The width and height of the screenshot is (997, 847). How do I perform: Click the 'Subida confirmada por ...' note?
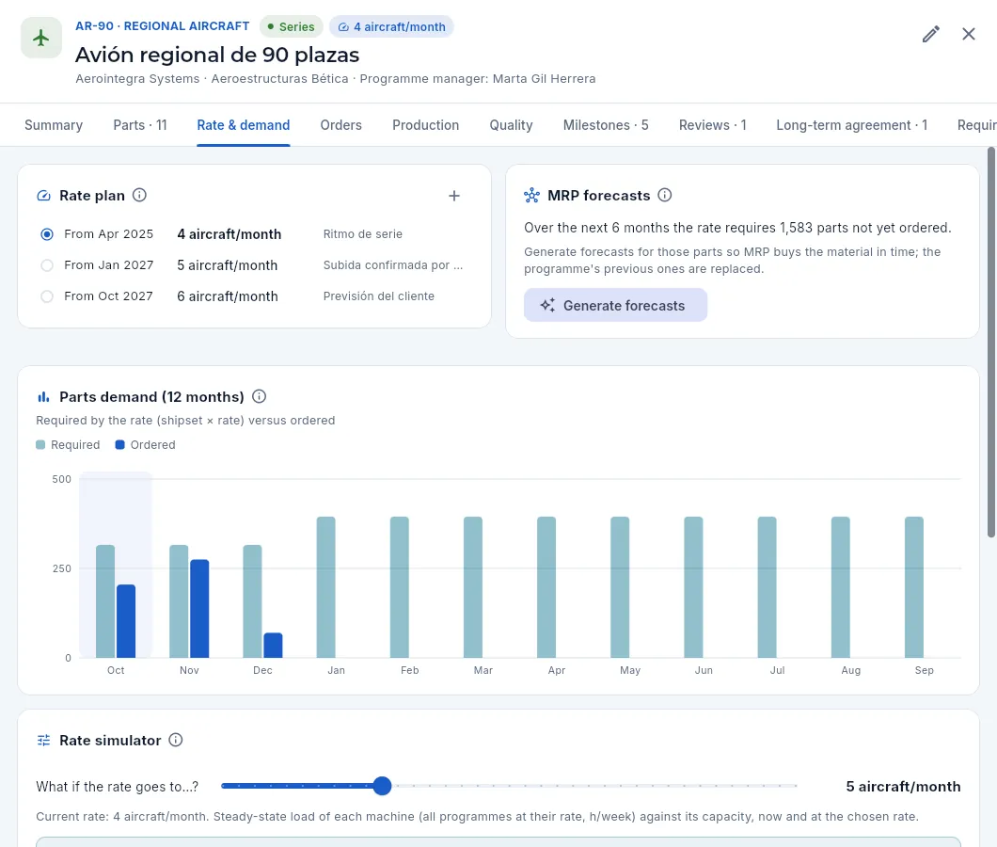click(x=393, y=265)
